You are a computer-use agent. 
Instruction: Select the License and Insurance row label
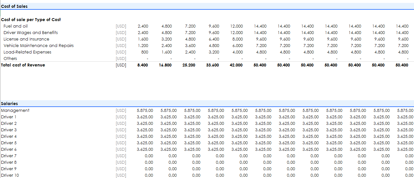click(x=26, y=39)
